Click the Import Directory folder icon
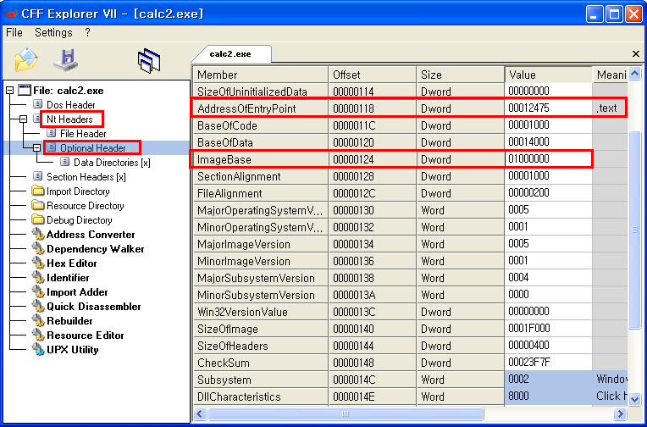This screenshot has width=647, height=427. (38, 191)
